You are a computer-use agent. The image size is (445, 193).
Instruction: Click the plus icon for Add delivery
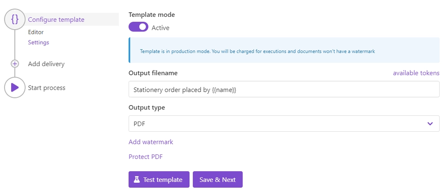coord(15,64)
